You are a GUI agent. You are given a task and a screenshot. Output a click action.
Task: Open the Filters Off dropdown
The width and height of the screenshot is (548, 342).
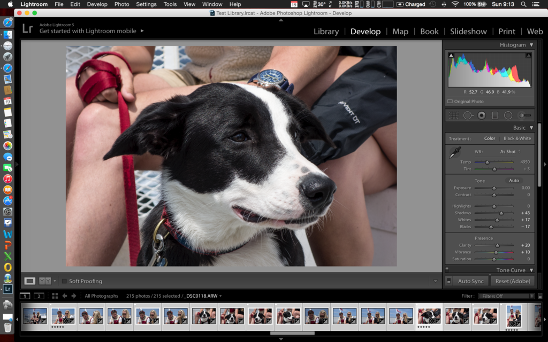point(506,296)
